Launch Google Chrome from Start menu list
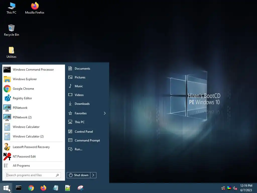 click(33, 89)
